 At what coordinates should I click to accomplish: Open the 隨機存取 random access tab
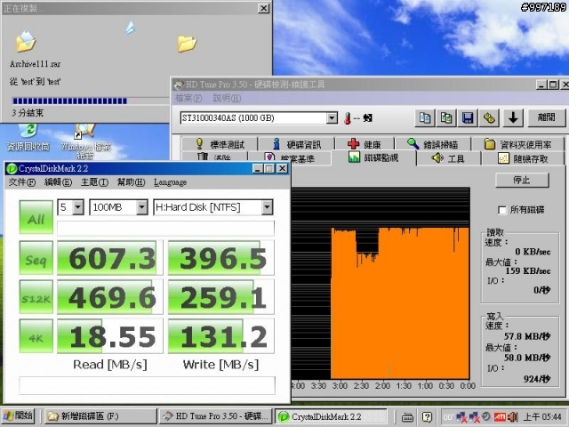[x=523, y=158]
